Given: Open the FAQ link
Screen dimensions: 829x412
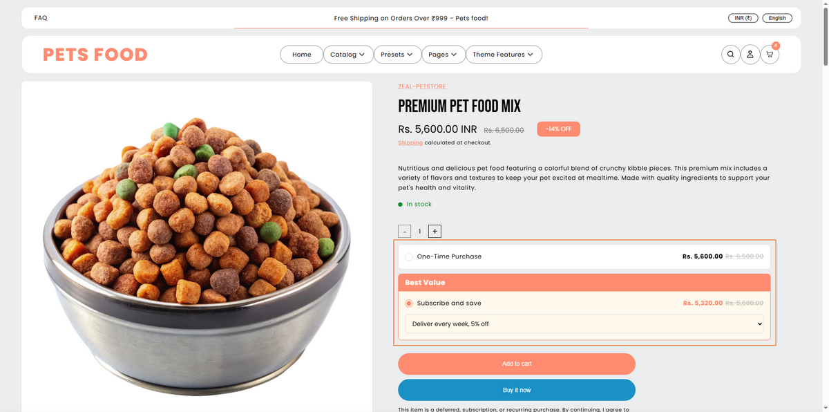Looking at the screenshot, I should [41, 18].
